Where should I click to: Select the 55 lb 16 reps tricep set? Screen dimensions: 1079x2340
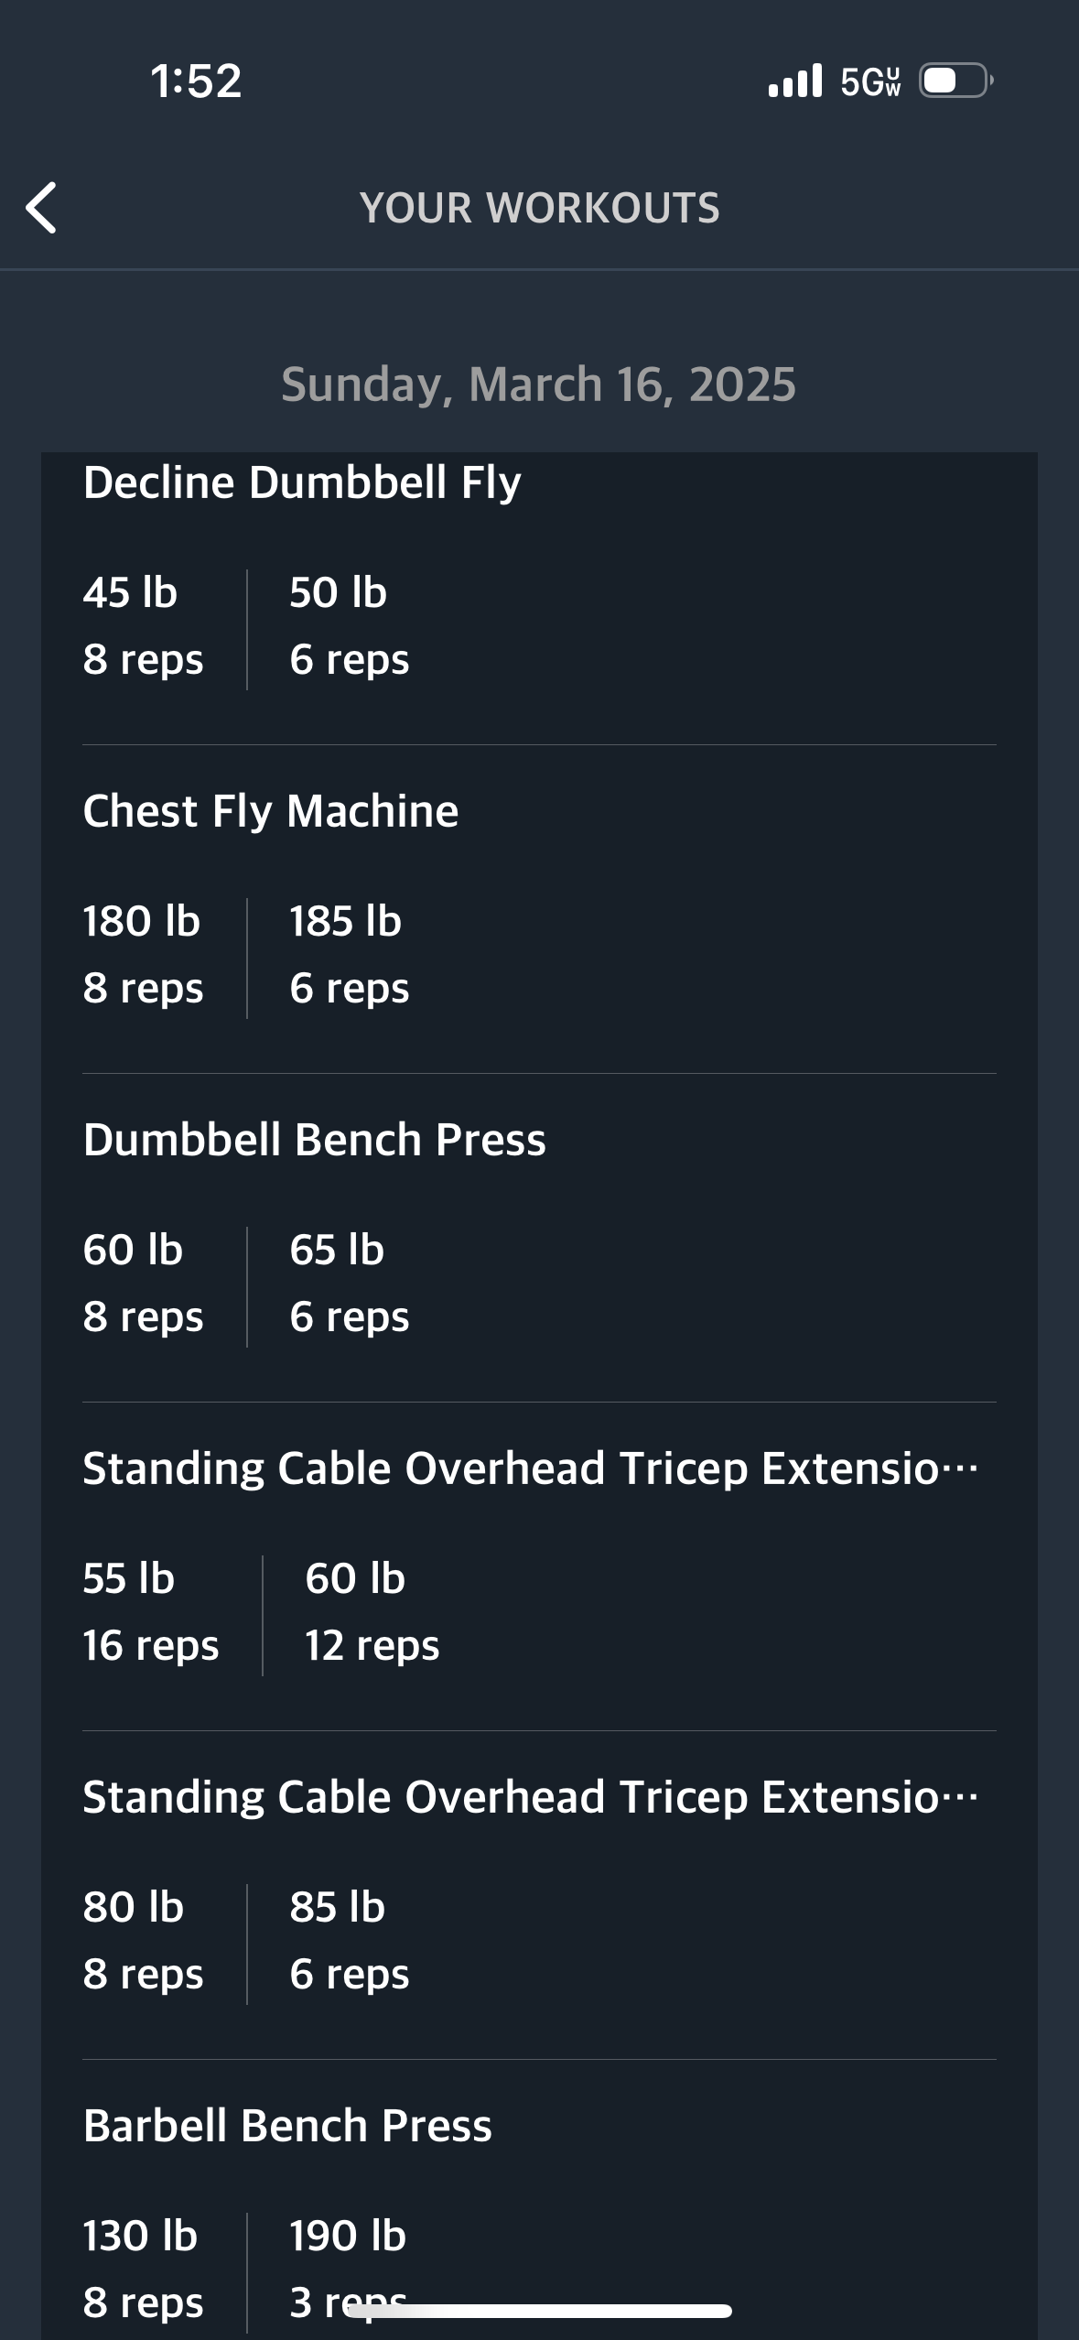151,1612
